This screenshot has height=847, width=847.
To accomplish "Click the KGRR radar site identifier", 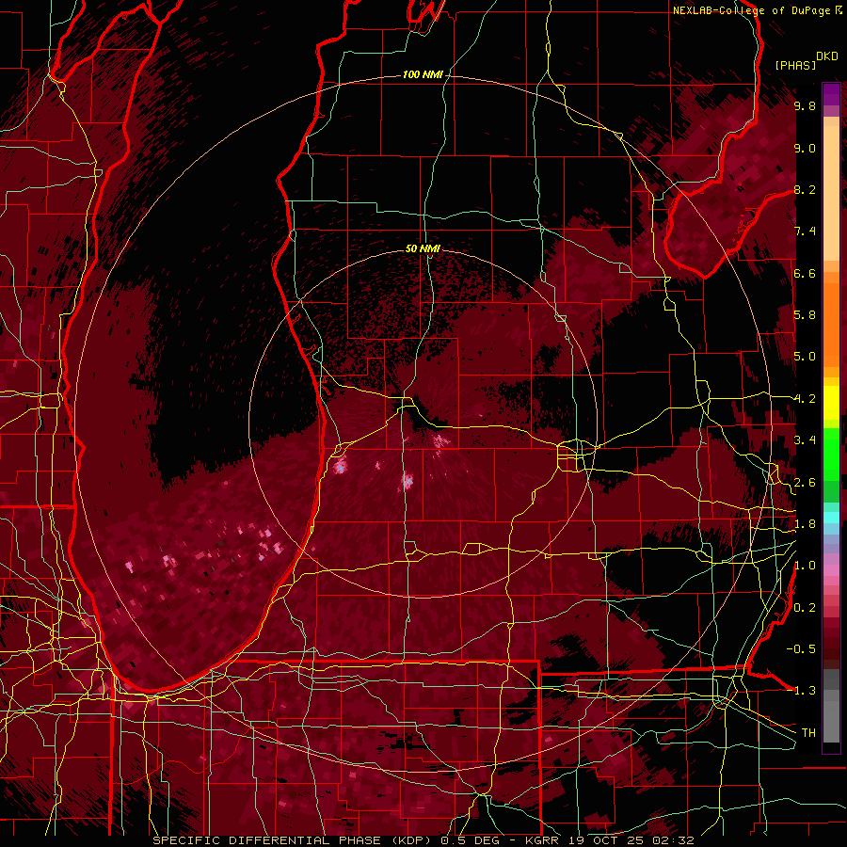I will (x=543, y=840).
